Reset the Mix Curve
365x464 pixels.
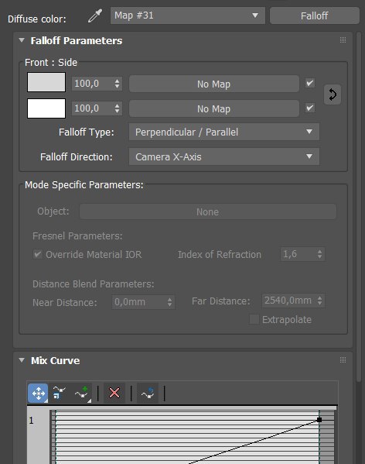point(148,394)
